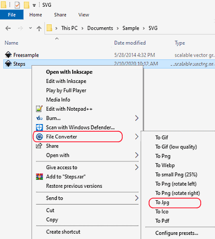Click the chevron before This PC
Image resolution: width=215 pixels, height=239 pixels.
[56, 28]
